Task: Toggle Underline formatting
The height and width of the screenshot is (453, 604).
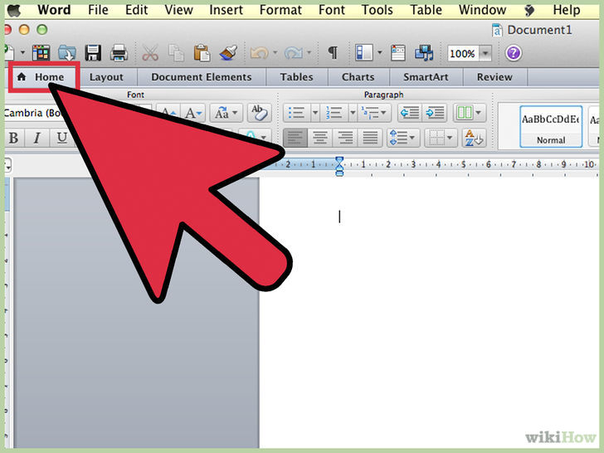Action: 61,138
